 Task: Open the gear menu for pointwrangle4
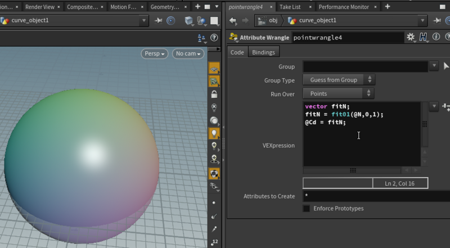tap(411, 37)
